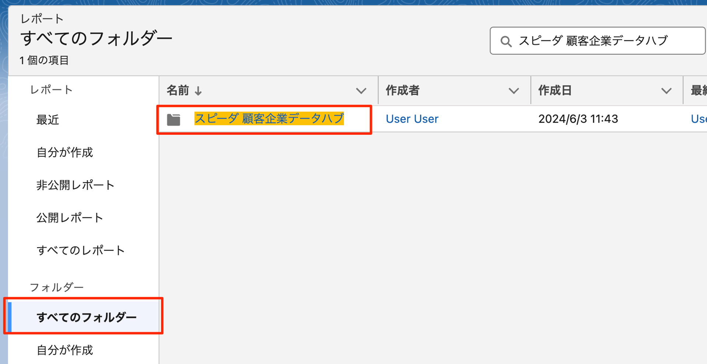This screenshot has height=364, width=707.
Task: Sort by the 作成者 column header text
Action: (x=402, y=91)
